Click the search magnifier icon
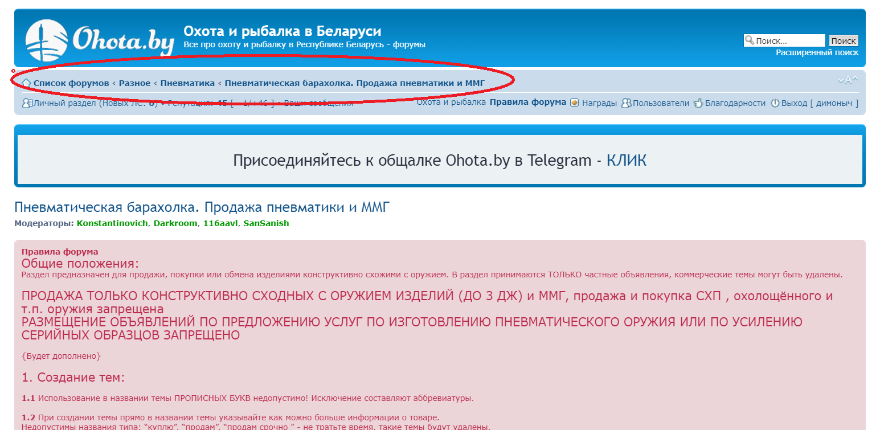Image resolution: width=880 pixels, height=430 pixels. coord(749,40)
